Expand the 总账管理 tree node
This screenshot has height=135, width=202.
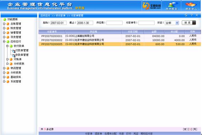pyautogui.click(x=4, y=24)
